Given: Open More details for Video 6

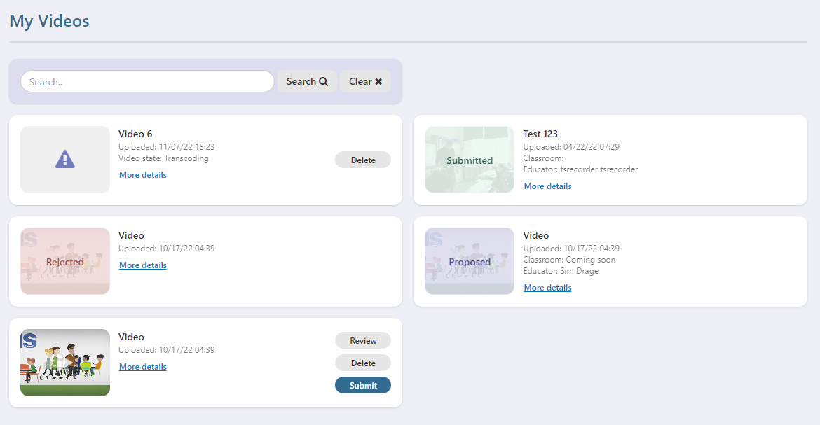Looking at the screenshot, I should [x=143, y=175].
